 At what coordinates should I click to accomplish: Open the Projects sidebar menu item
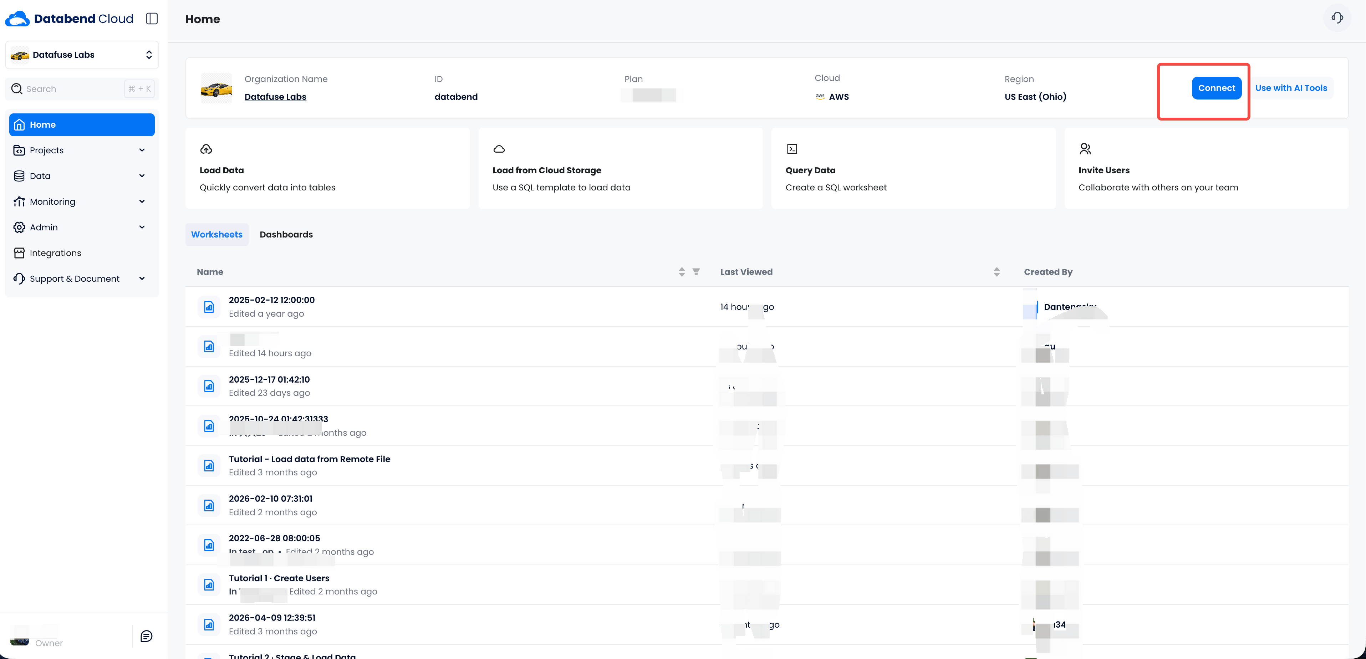click(x=82, y=150)
